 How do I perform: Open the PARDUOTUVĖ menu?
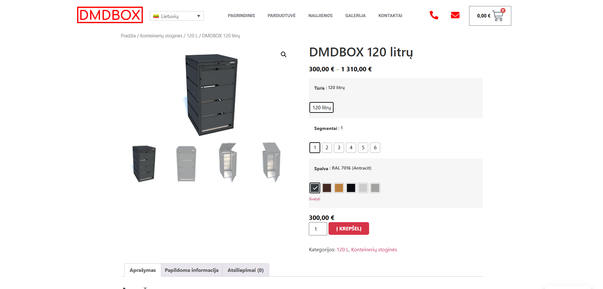(x=282, y=16)
